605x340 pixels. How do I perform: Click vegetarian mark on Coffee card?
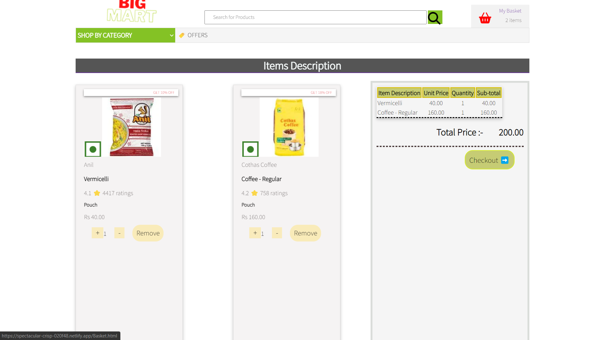pos(250,149)
